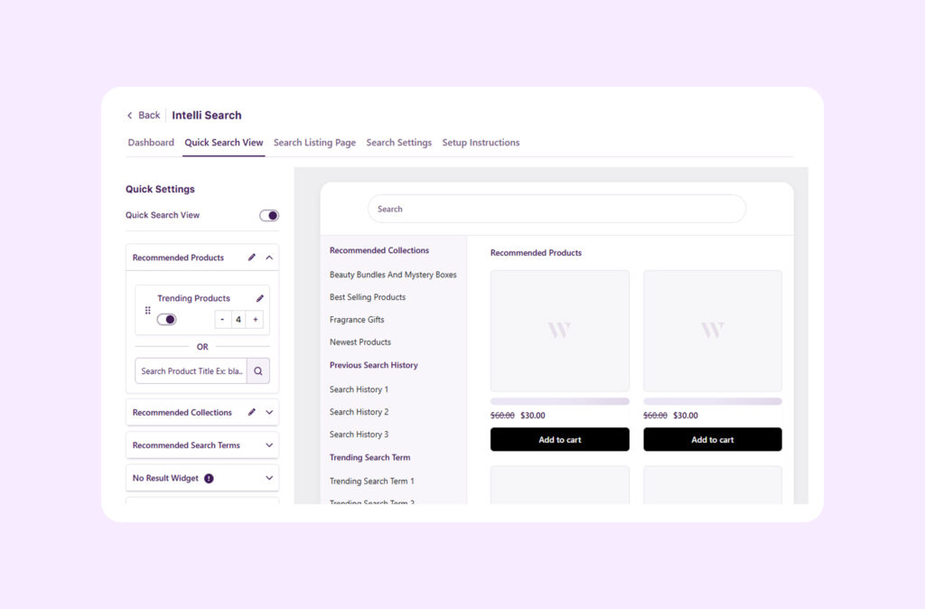Click the magnifying glass search icon
Image resolution: width=925 pixels, height=609 pixels.
pos(259,370)
